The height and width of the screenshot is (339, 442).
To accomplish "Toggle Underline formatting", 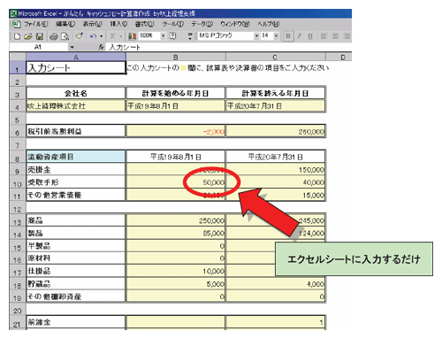I will pos(310,36).
